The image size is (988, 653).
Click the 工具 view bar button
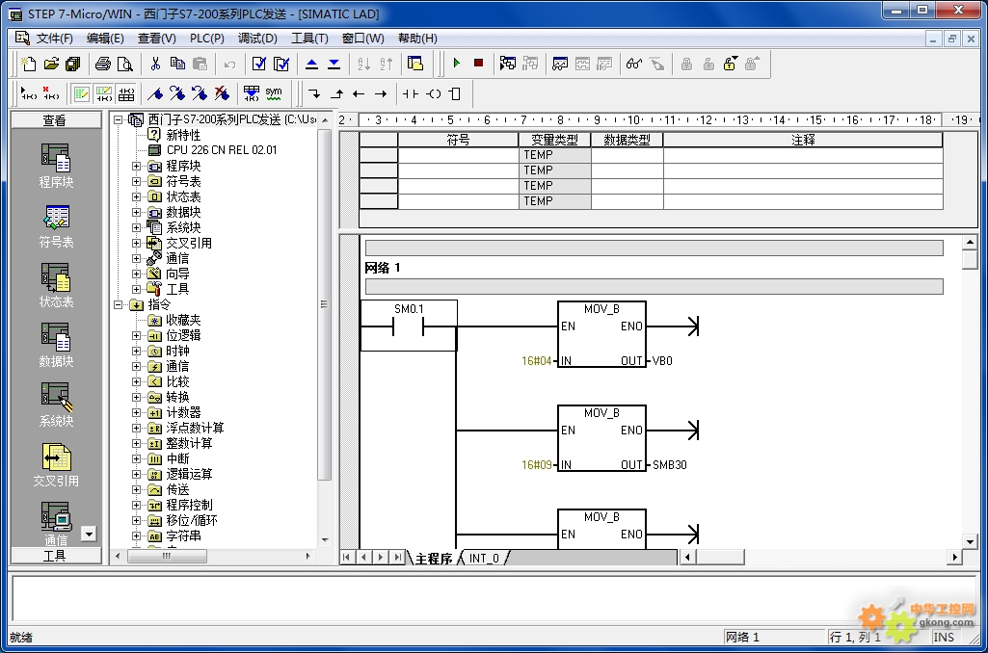pos(56,556)
